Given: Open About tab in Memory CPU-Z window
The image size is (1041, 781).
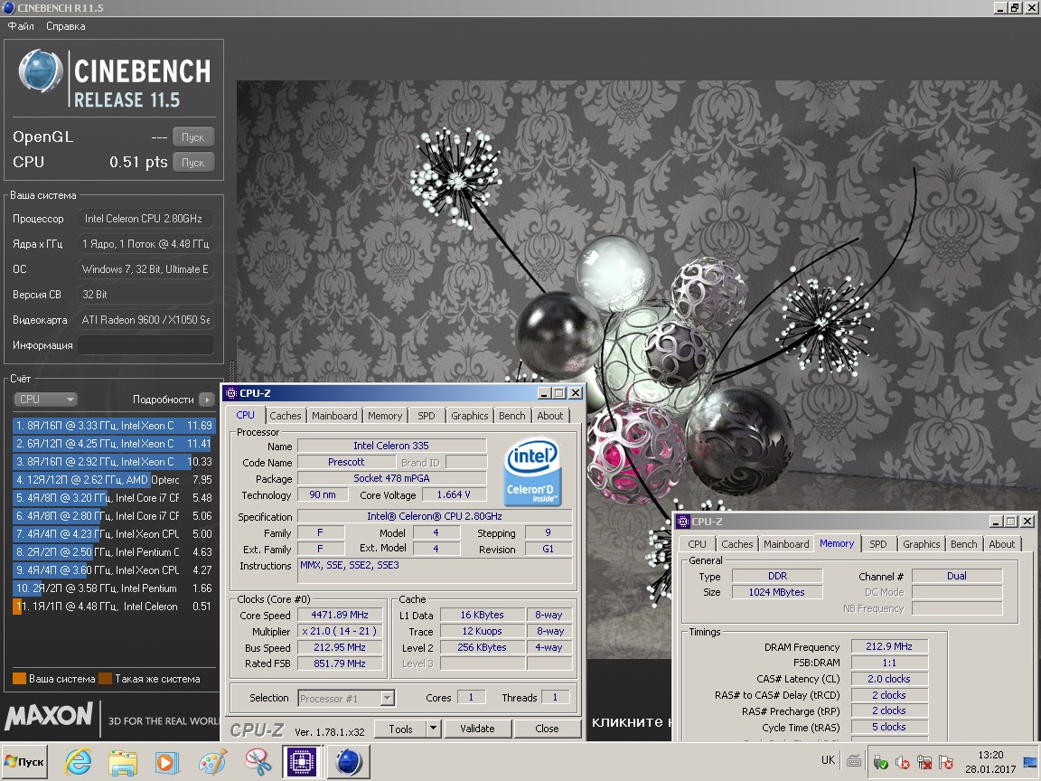Looking at the screenshot, I should click(x=1002, y=544).
